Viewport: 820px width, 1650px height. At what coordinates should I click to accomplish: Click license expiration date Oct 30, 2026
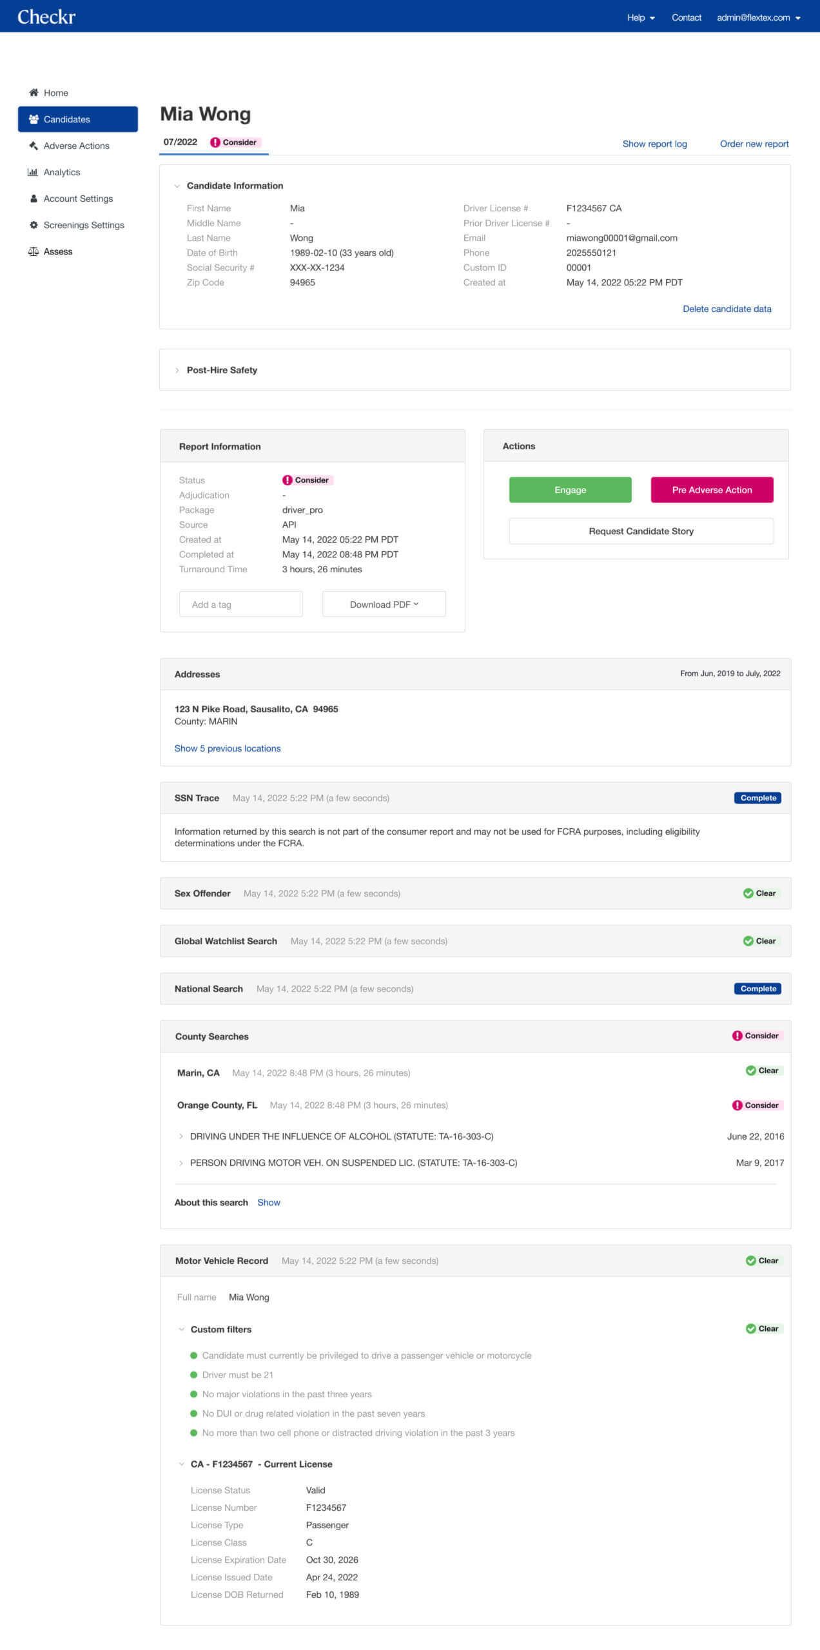tap(332, 1560)
